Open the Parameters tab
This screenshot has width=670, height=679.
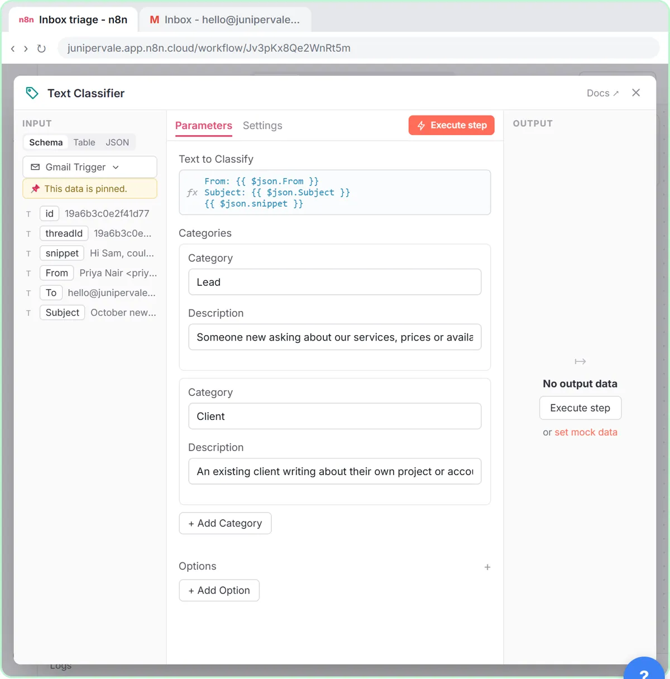tap(204, 126)
